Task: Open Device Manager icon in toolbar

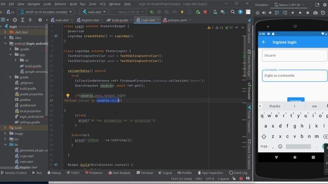Action: tap(215, 12)
